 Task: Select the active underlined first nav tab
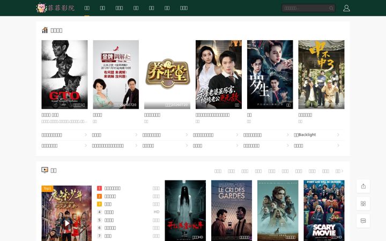87,8
